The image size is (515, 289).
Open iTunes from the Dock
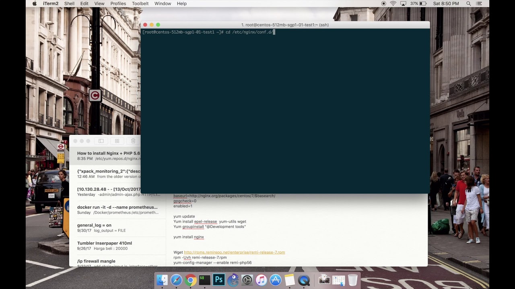(261, 280)
